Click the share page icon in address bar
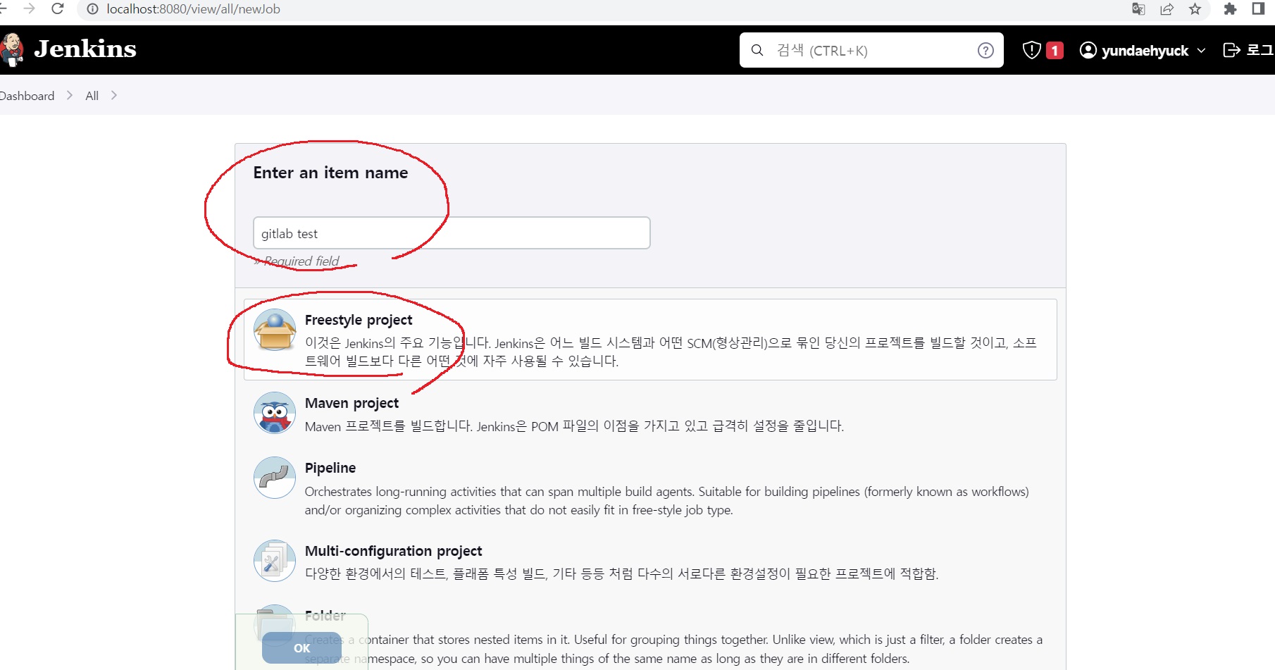 click(x=1167, y=9)
